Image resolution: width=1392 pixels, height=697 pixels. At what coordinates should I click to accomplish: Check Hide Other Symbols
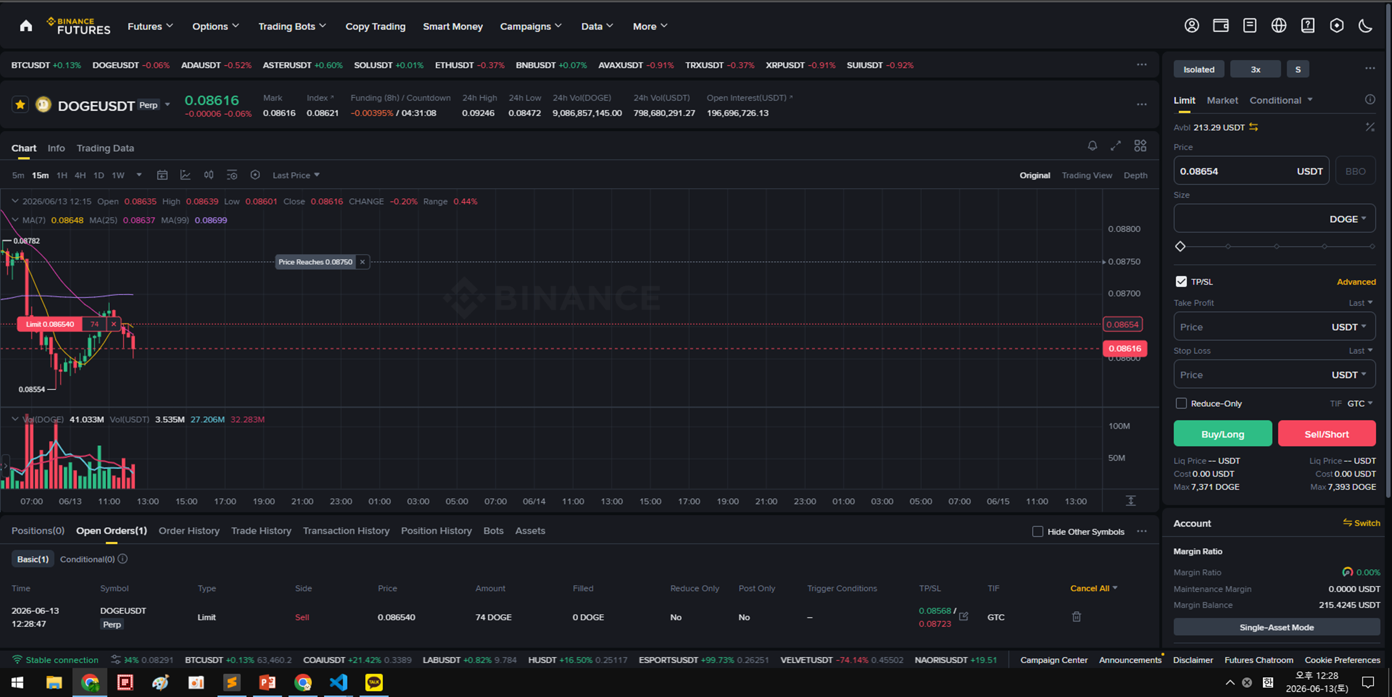(x=1038, y=532)
